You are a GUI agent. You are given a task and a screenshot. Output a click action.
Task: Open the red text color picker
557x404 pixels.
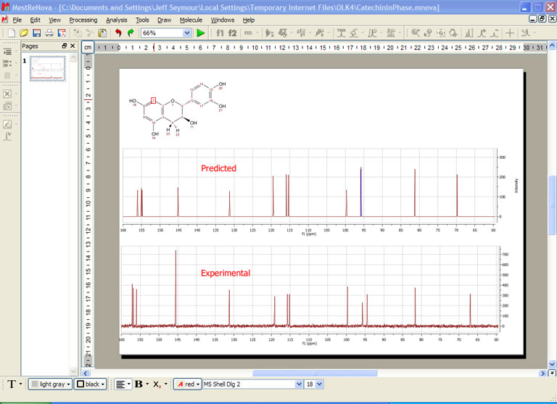(x=186, y=384)
